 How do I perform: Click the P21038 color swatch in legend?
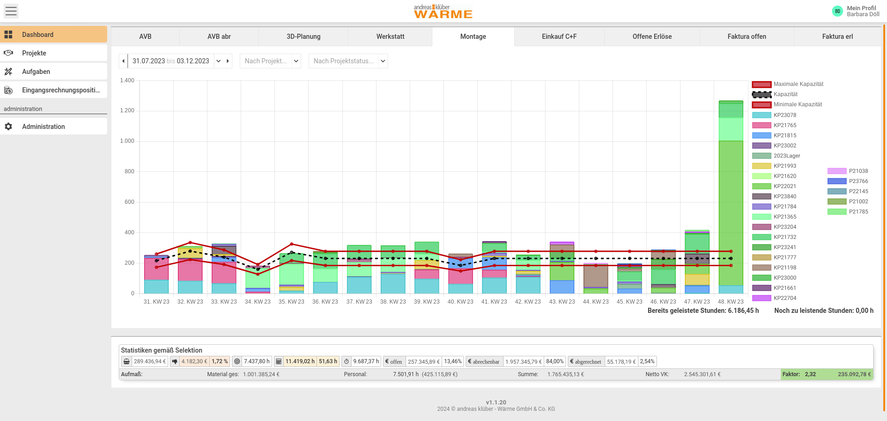(x=837, y=171)
